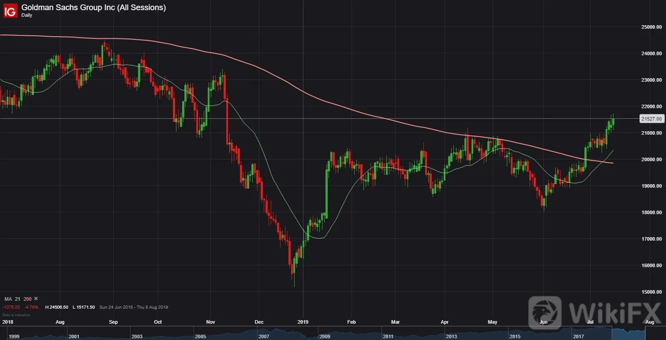This screenshot has height=340, width=666.
Task: Click the Feb label on the time axis
Action: click(351, 322)
